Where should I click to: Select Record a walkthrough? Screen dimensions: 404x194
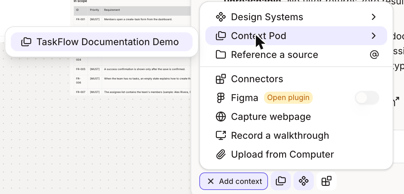296,135
